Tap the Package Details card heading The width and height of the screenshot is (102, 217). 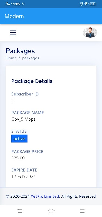(x=32, y=81)
